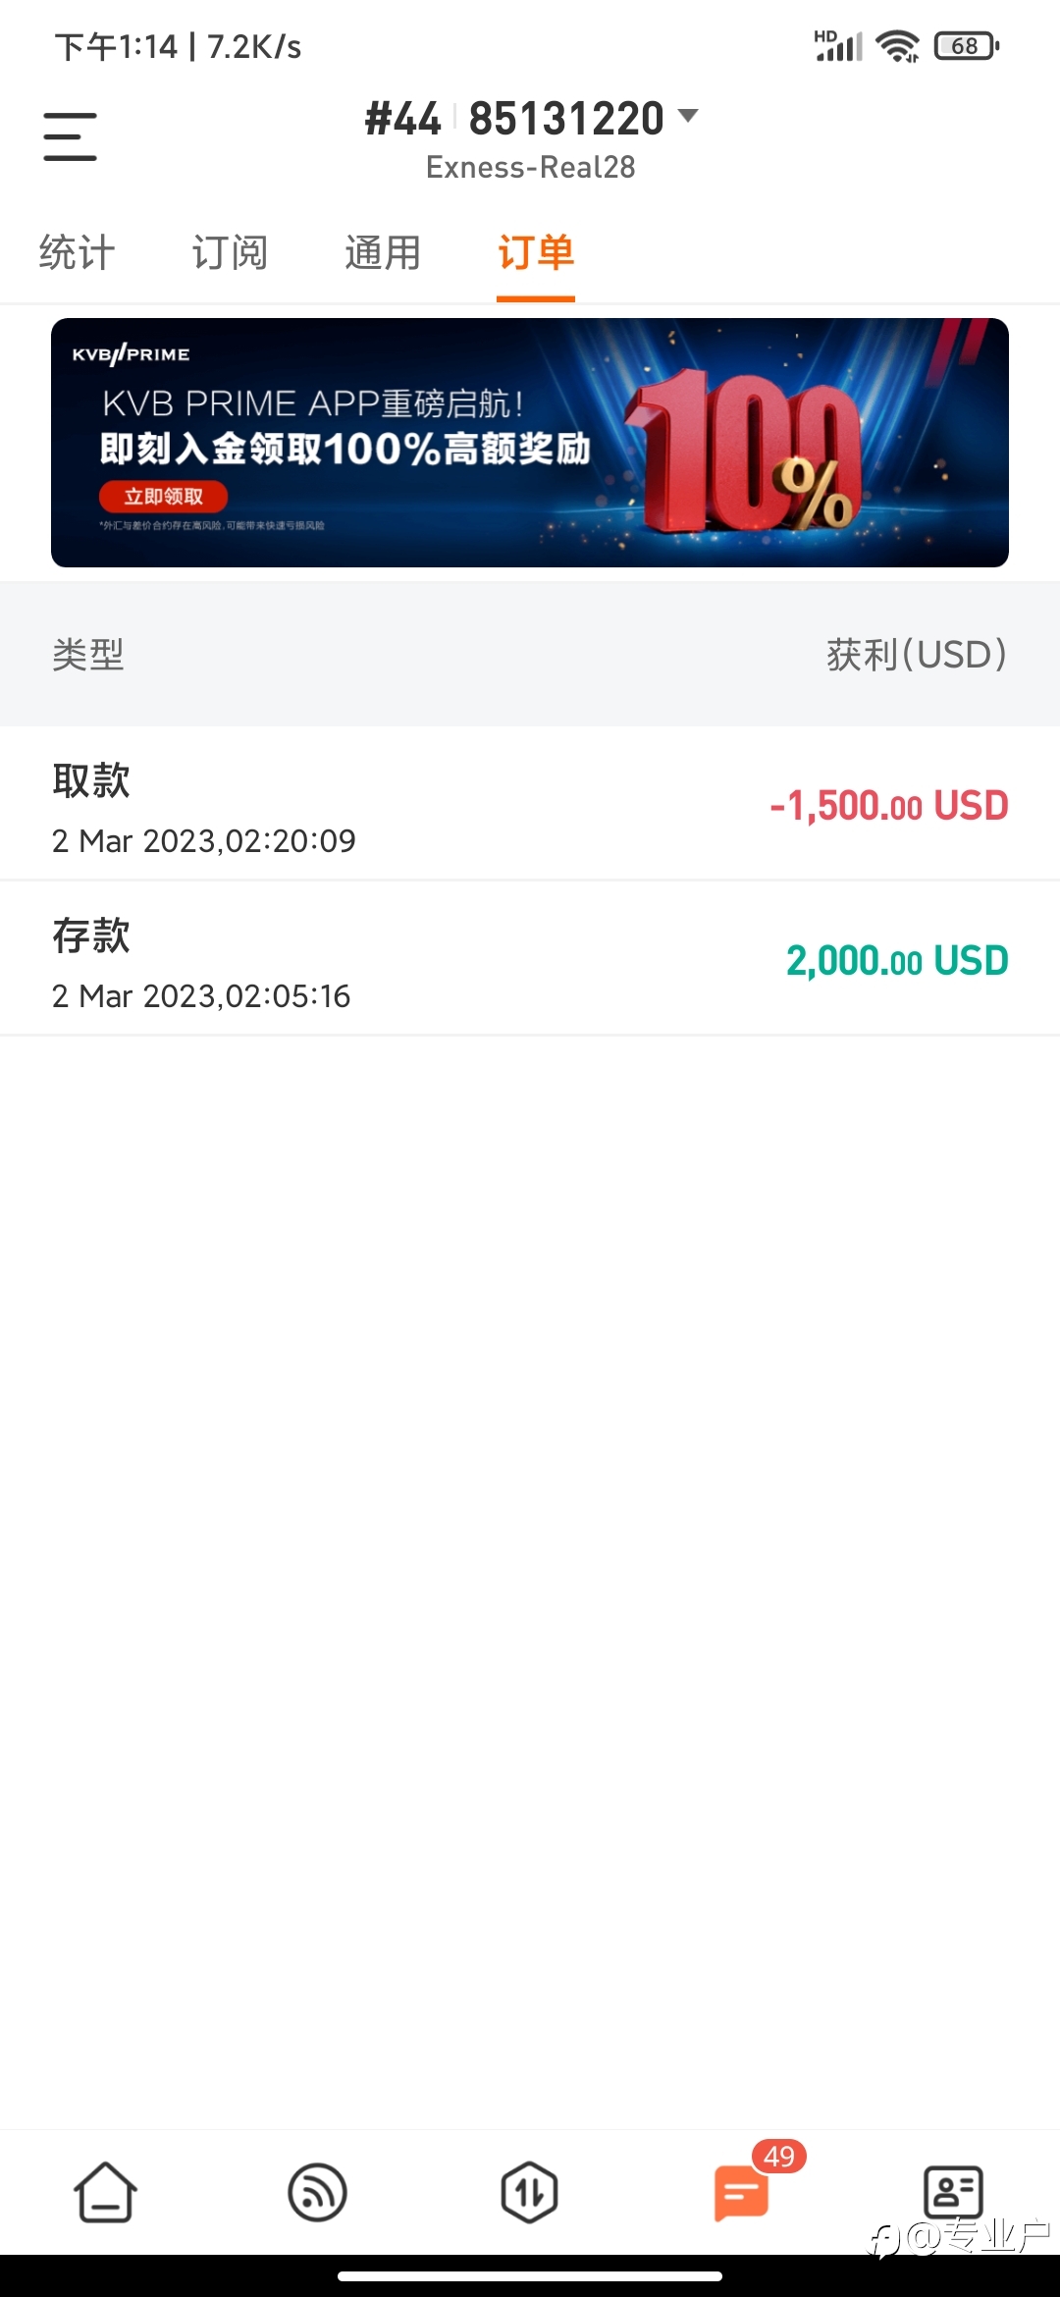This screenshot has height=2297, width=1060.
Task: Tap the battery indicator showing 68
Action: tap(967, 46)
